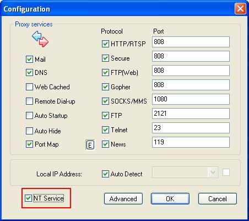The height and width of the screenshot is (221, 249).
Task: Click the Cancel button
Action: point(218,199)
